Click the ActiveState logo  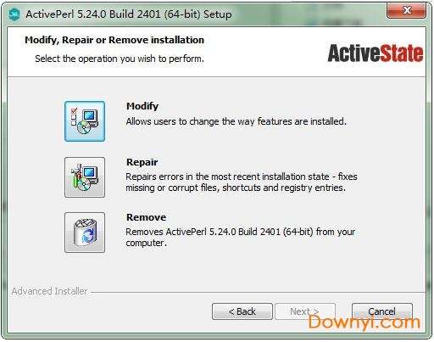pos(376,53)
